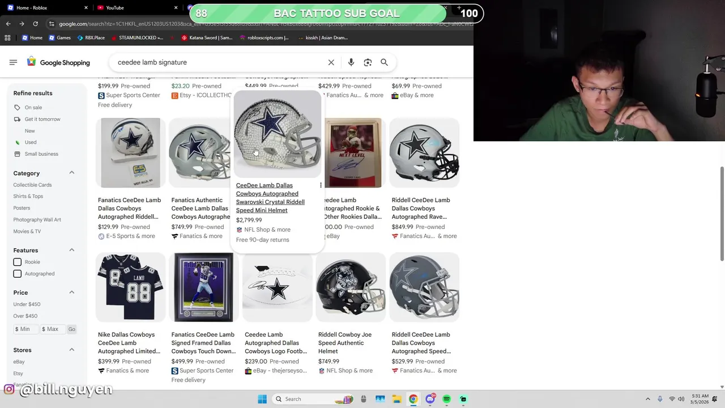The width and height of the screenshot is (725, 408).
Task: Switch to the YouTube browser tab
Action: tap(137, 8)
